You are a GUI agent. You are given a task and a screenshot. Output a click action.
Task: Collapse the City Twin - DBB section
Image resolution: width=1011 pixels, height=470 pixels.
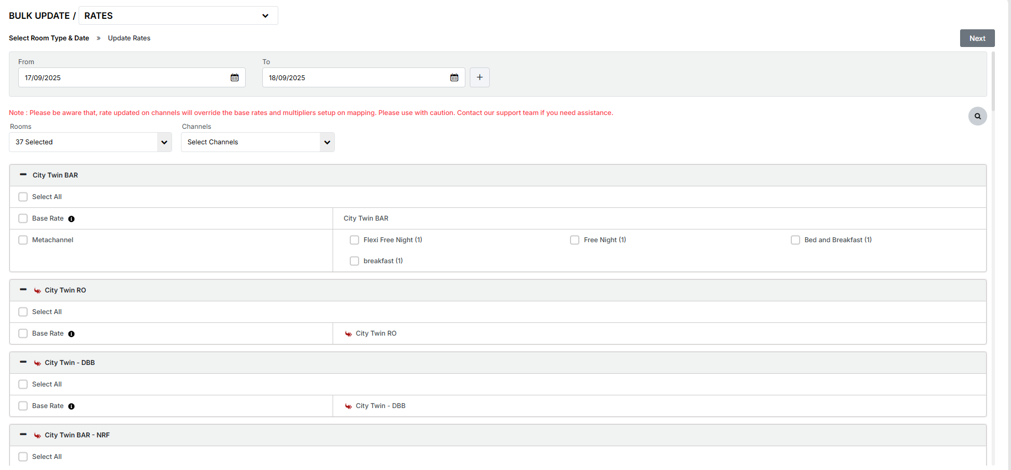point(23,362)
